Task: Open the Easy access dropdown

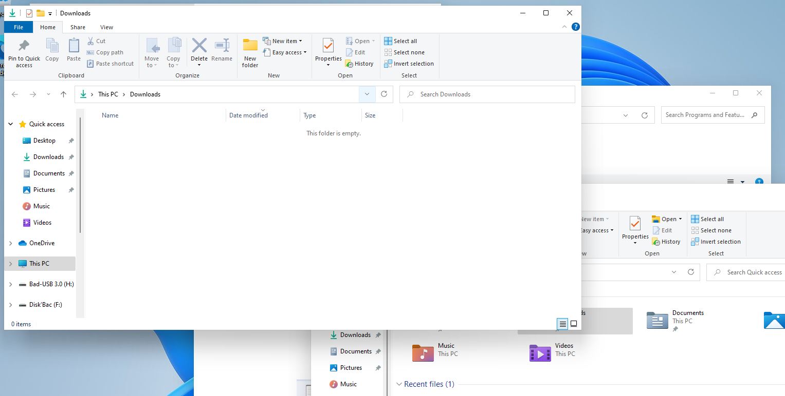Action: click(x=285, y=52)
